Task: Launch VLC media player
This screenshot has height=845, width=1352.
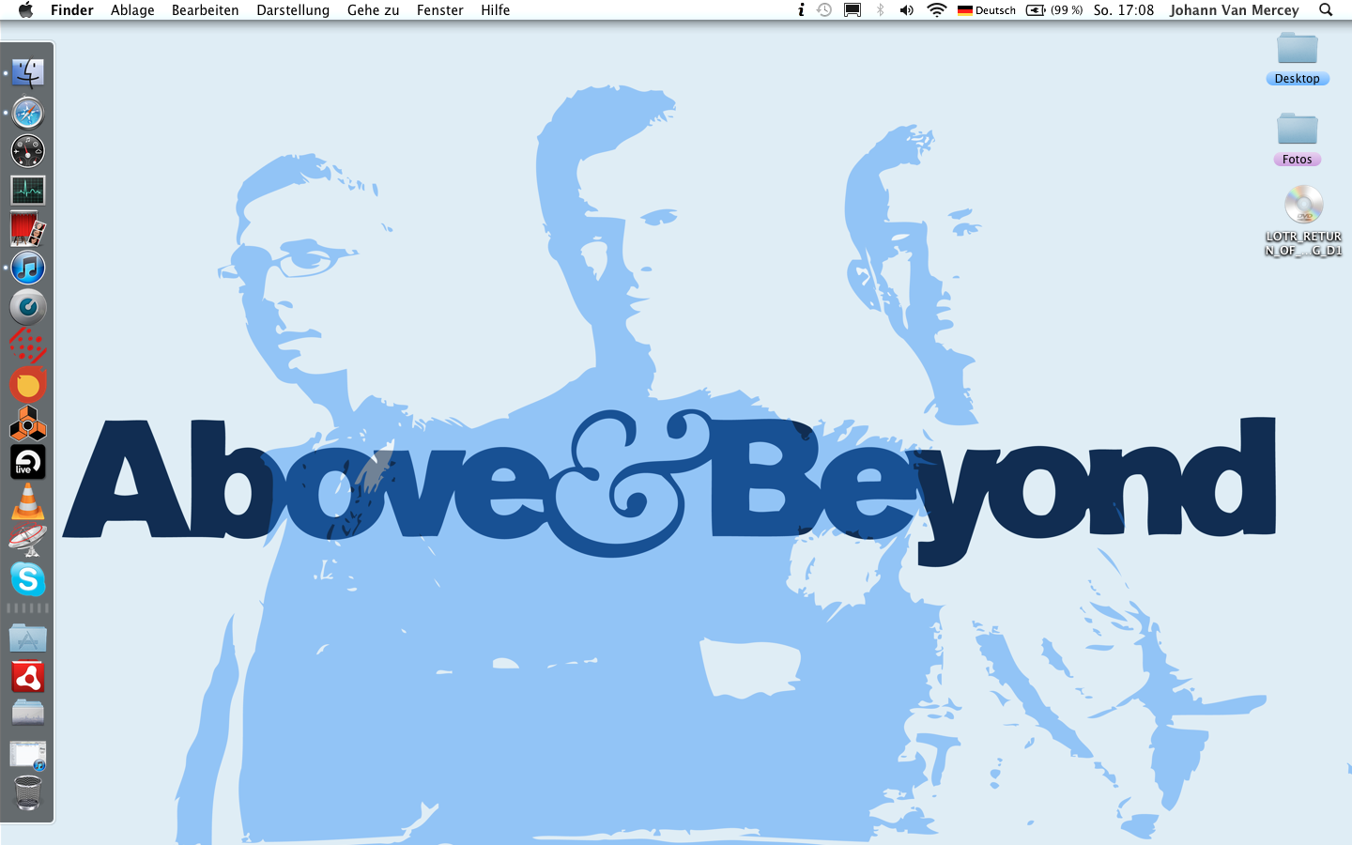Action: tap(27, 502)
